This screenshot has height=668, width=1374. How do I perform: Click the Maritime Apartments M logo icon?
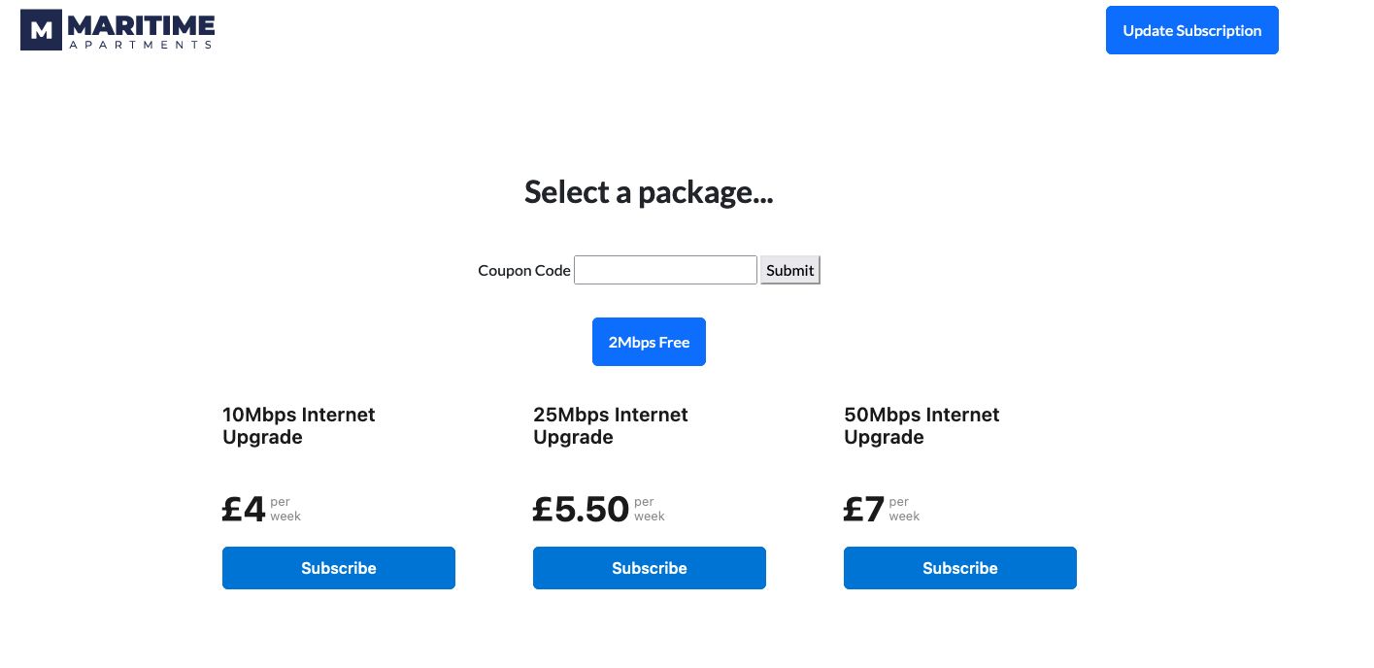click(40, 29)
